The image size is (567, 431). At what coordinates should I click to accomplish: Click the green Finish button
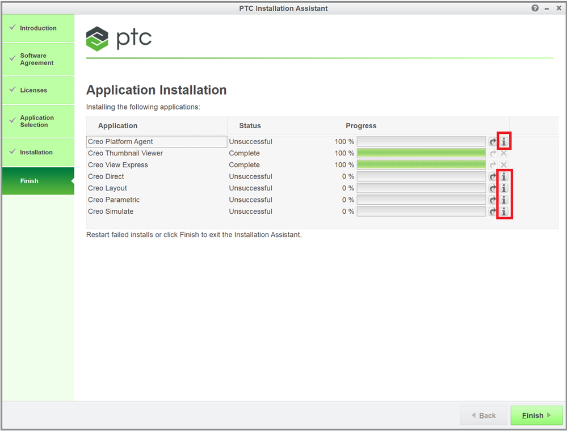536,416
